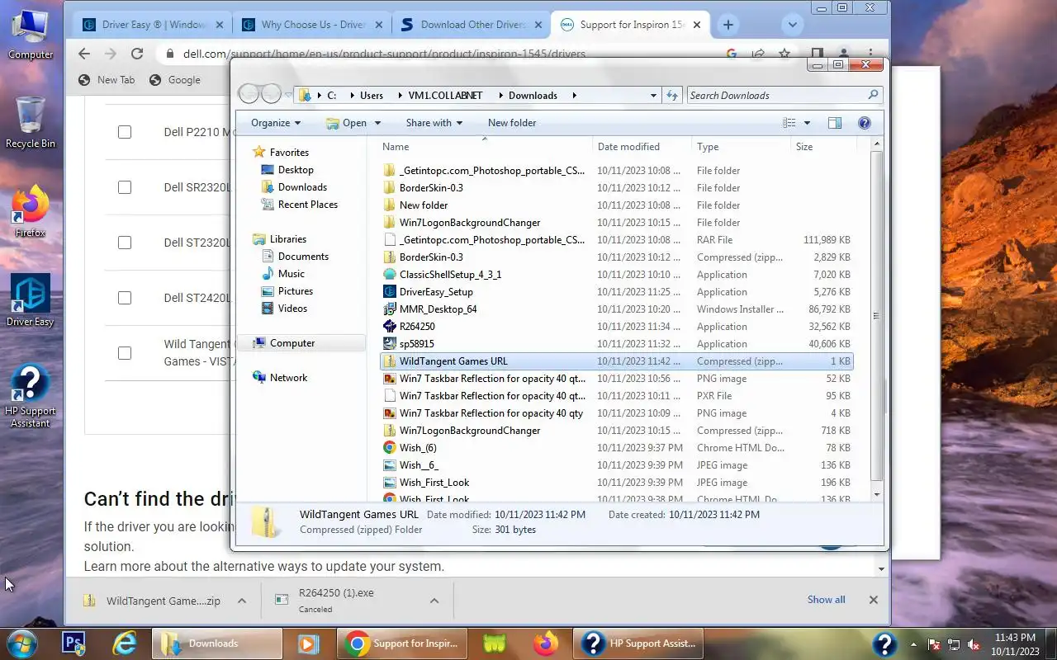
Task: Open the Google bookmark
Action: click(x=175, y=80)
